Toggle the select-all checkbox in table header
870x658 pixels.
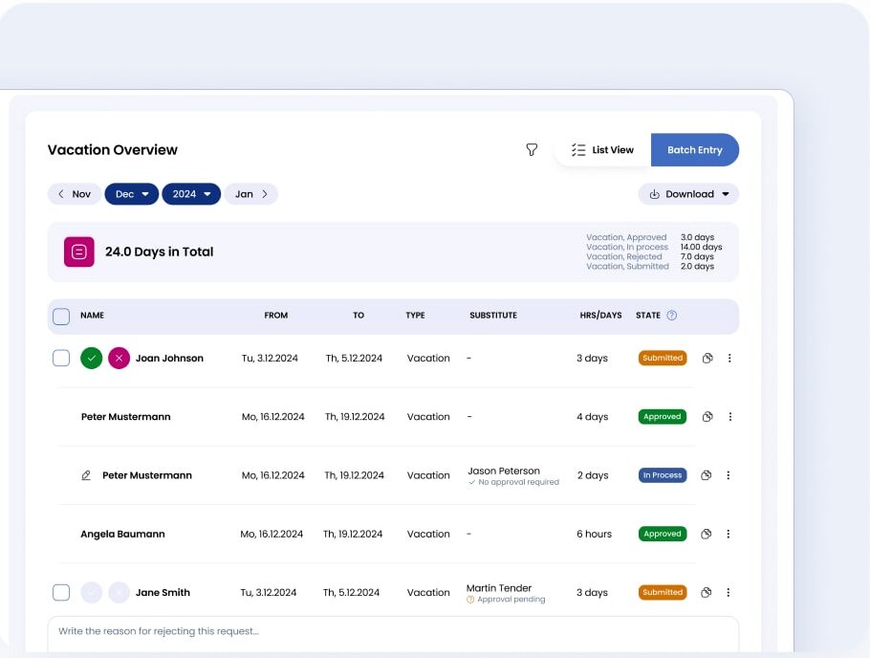click(x=61, y=316)
